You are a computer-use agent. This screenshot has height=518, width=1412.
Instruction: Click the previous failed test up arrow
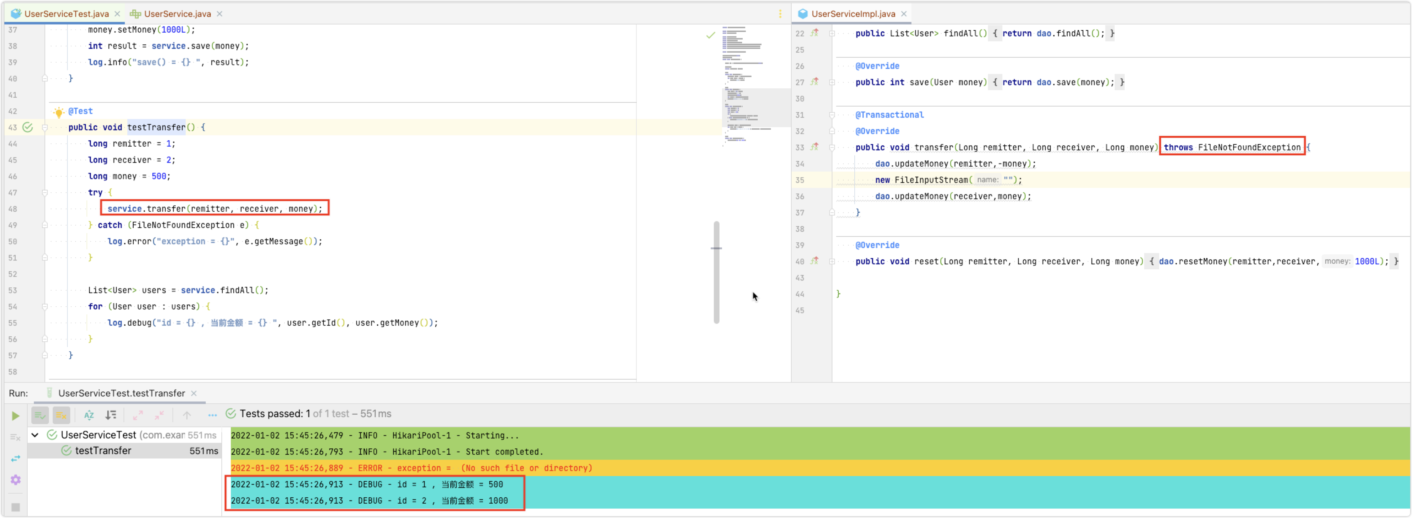[187, 416]
